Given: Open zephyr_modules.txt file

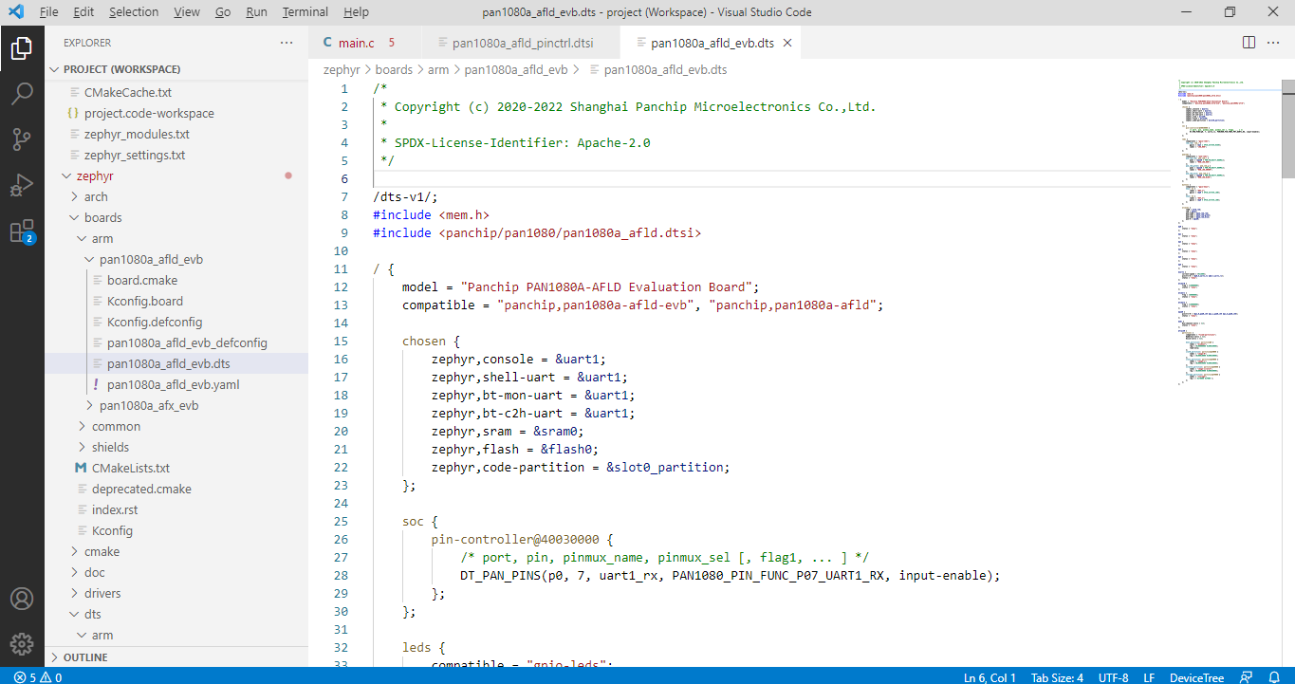Looking at the screenshot, I should tap(176, 134).
